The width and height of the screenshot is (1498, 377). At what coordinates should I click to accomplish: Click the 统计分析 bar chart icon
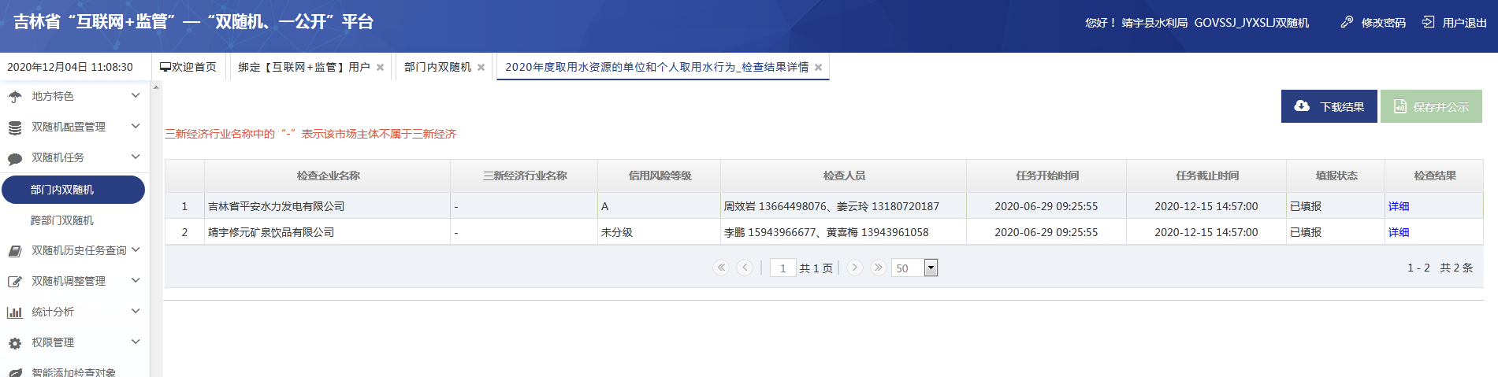tap(15, 312)
